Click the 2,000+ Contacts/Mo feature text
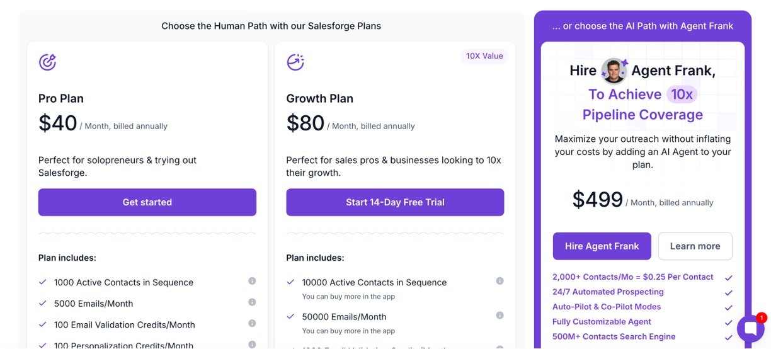Image resolution: width=771 pixels, height=349 pixels. pos(632,277)
